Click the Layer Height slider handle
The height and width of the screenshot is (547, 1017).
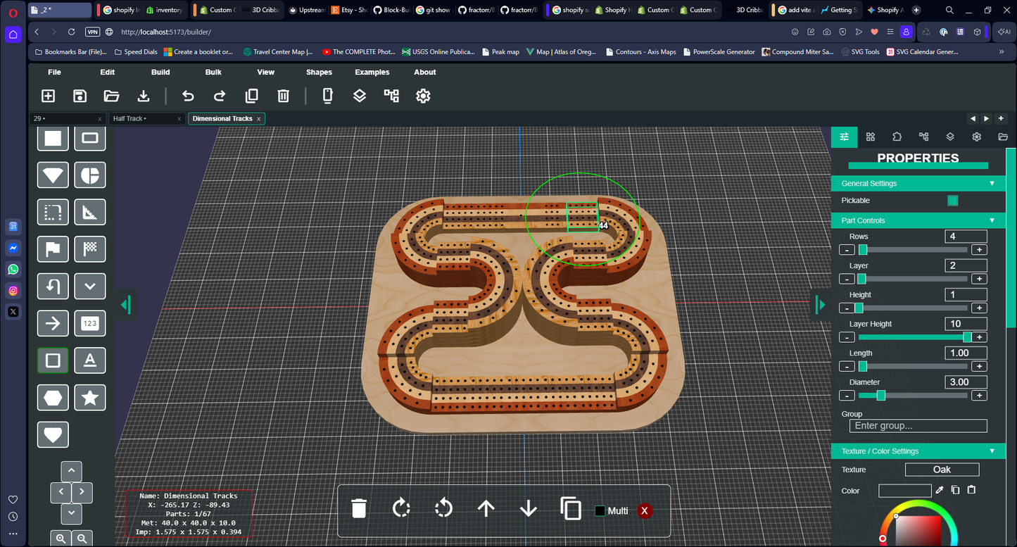click(967, 337)
